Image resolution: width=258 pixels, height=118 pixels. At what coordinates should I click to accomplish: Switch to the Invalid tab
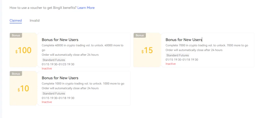click(x=35, y=20)
